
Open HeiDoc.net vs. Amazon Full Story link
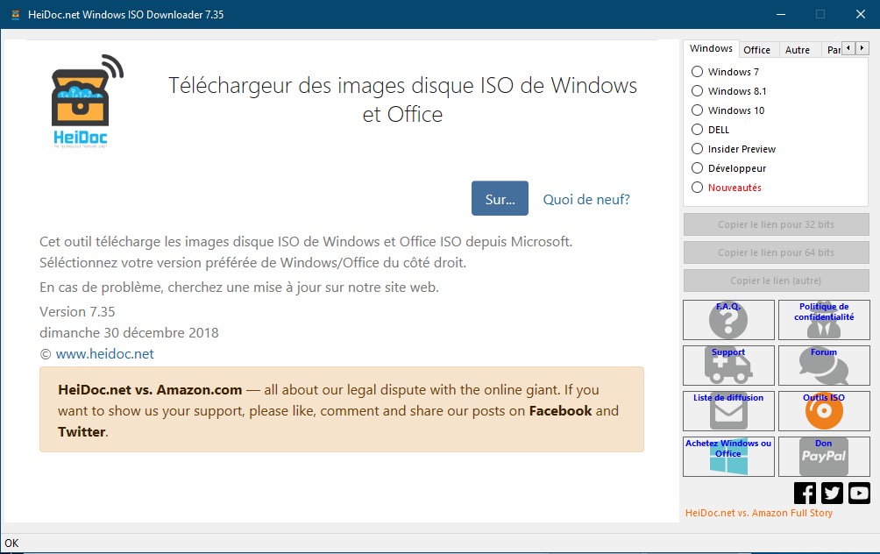pyautogui.click(x=759, y=513)
